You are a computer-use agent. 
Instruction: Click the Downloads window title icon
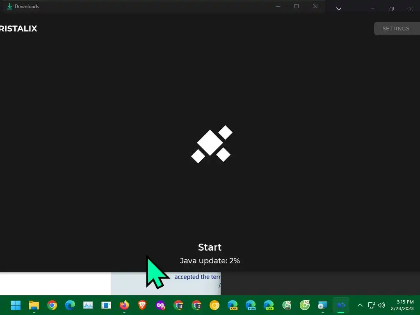click(10, 6)
